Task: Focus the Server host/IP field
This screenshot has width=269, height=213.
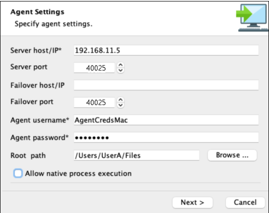Action: coord(166,50)
